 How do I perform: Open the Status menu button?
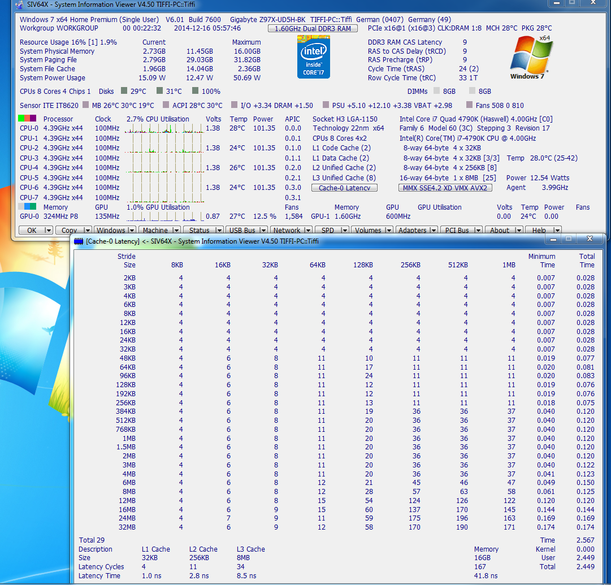click(x=199, y=230)
